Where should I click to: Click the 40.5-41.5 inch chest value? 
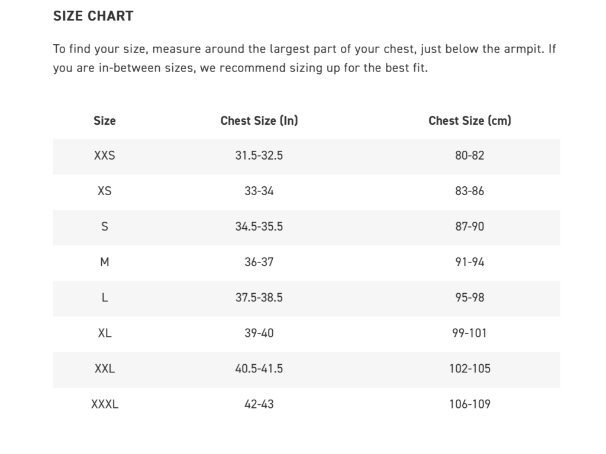[259, 369]
